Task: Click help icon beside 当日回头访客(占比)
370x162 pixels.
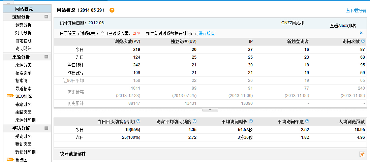Action: (138, 121)
